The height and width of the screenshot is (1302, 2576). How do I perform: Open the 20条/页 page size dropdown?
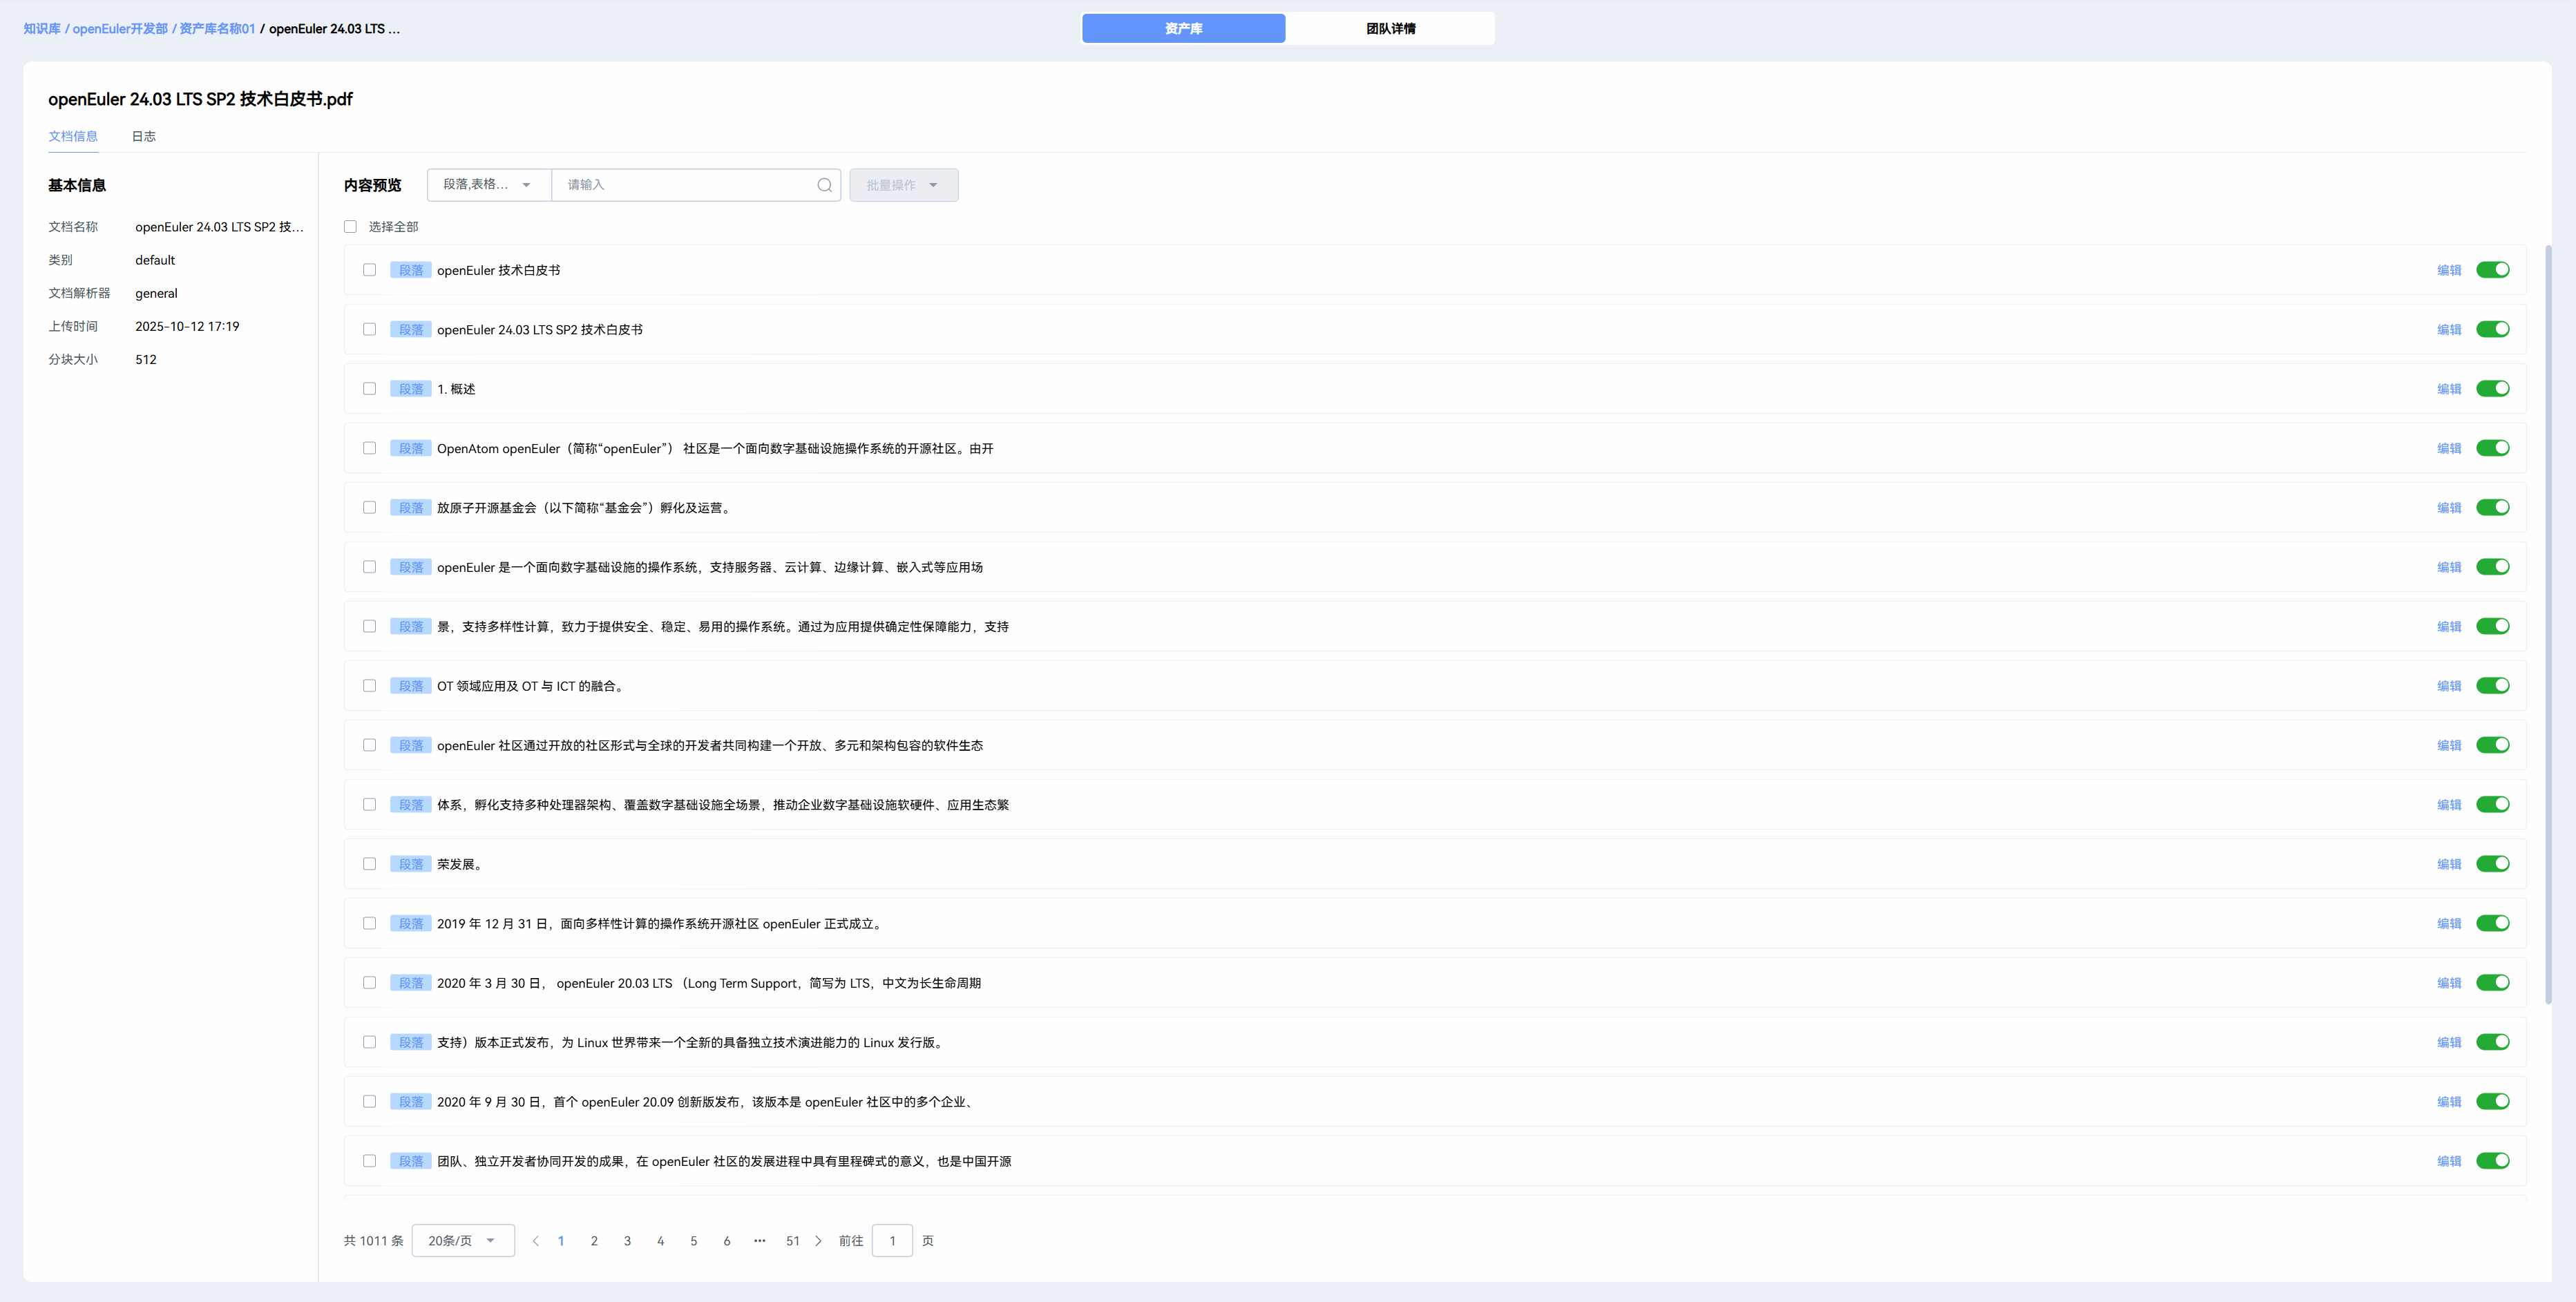(x=463, y=1241)
